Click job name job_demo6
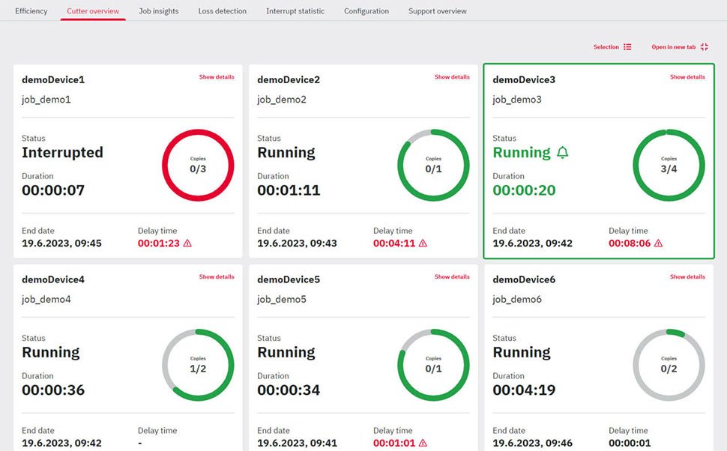The image size is (727, 451). click(517, 300)
